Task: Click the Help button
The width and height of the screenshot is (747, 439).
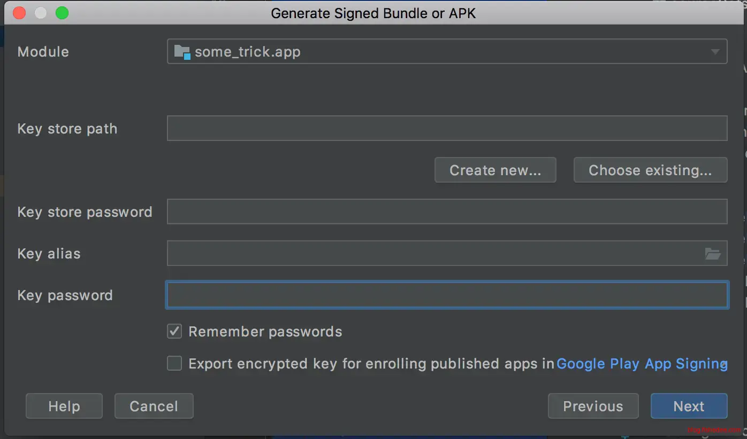Action: (x=64, y=406)
